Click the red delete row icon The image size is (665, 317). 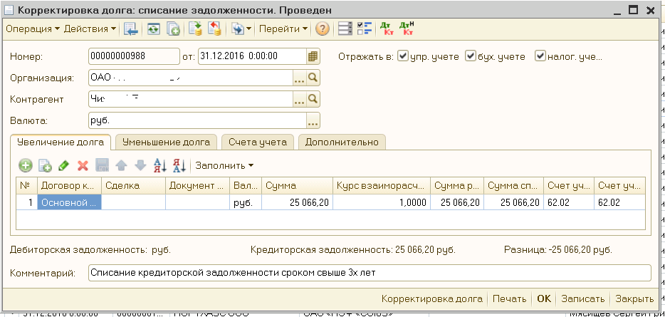click(x=83, y=165)
